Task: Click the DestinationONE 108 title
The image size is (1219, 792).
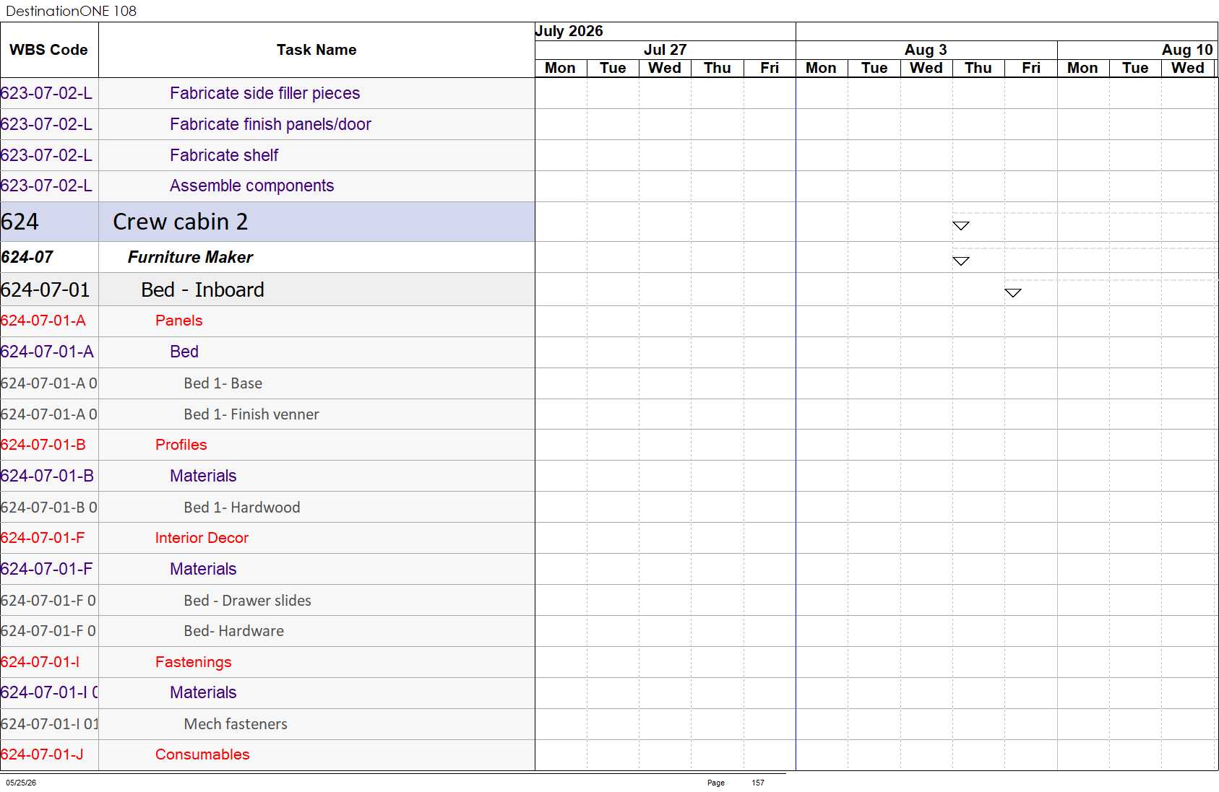Action: pos(71,11)
